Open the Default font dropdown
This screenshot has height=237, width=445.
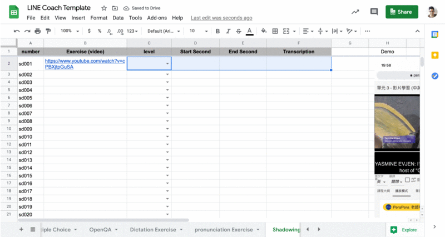coord(164,31)
